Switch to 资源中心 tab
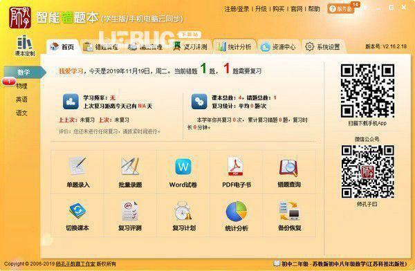 pyautogui.click(x=279, y=47)
